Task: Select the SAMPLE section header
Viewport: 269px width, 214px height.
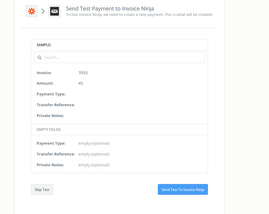Action: pos(44,45)
